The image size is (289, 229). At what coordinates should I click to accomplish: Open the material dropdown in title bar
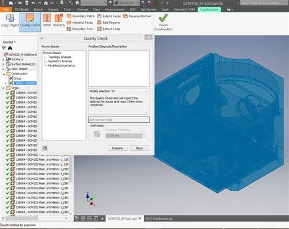105,3
